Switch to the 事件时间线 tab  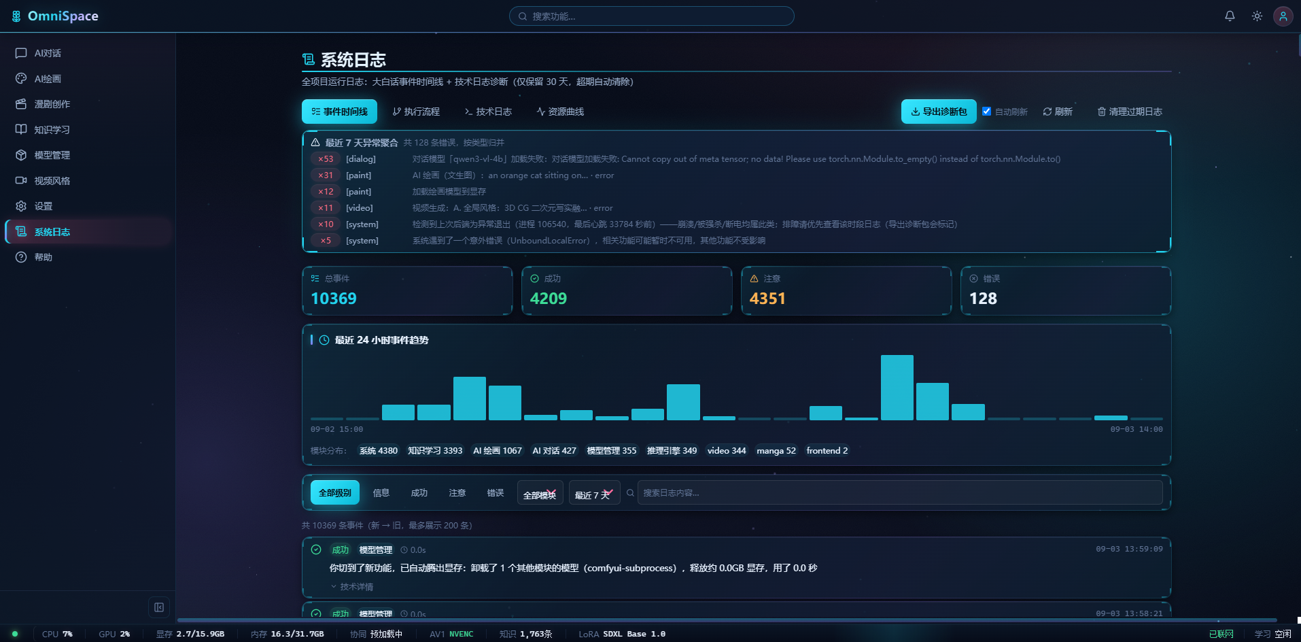pos(339,112)
